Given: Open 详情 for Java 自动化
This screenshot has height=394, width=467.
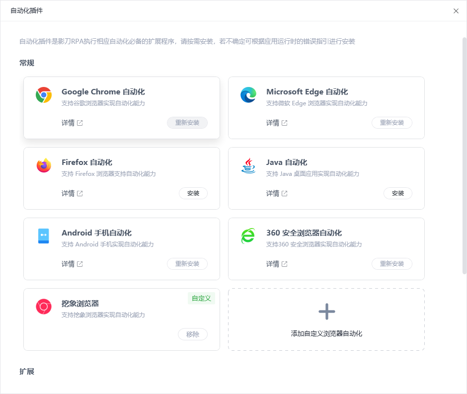Looking at the screenshot, I should point(273,194).
